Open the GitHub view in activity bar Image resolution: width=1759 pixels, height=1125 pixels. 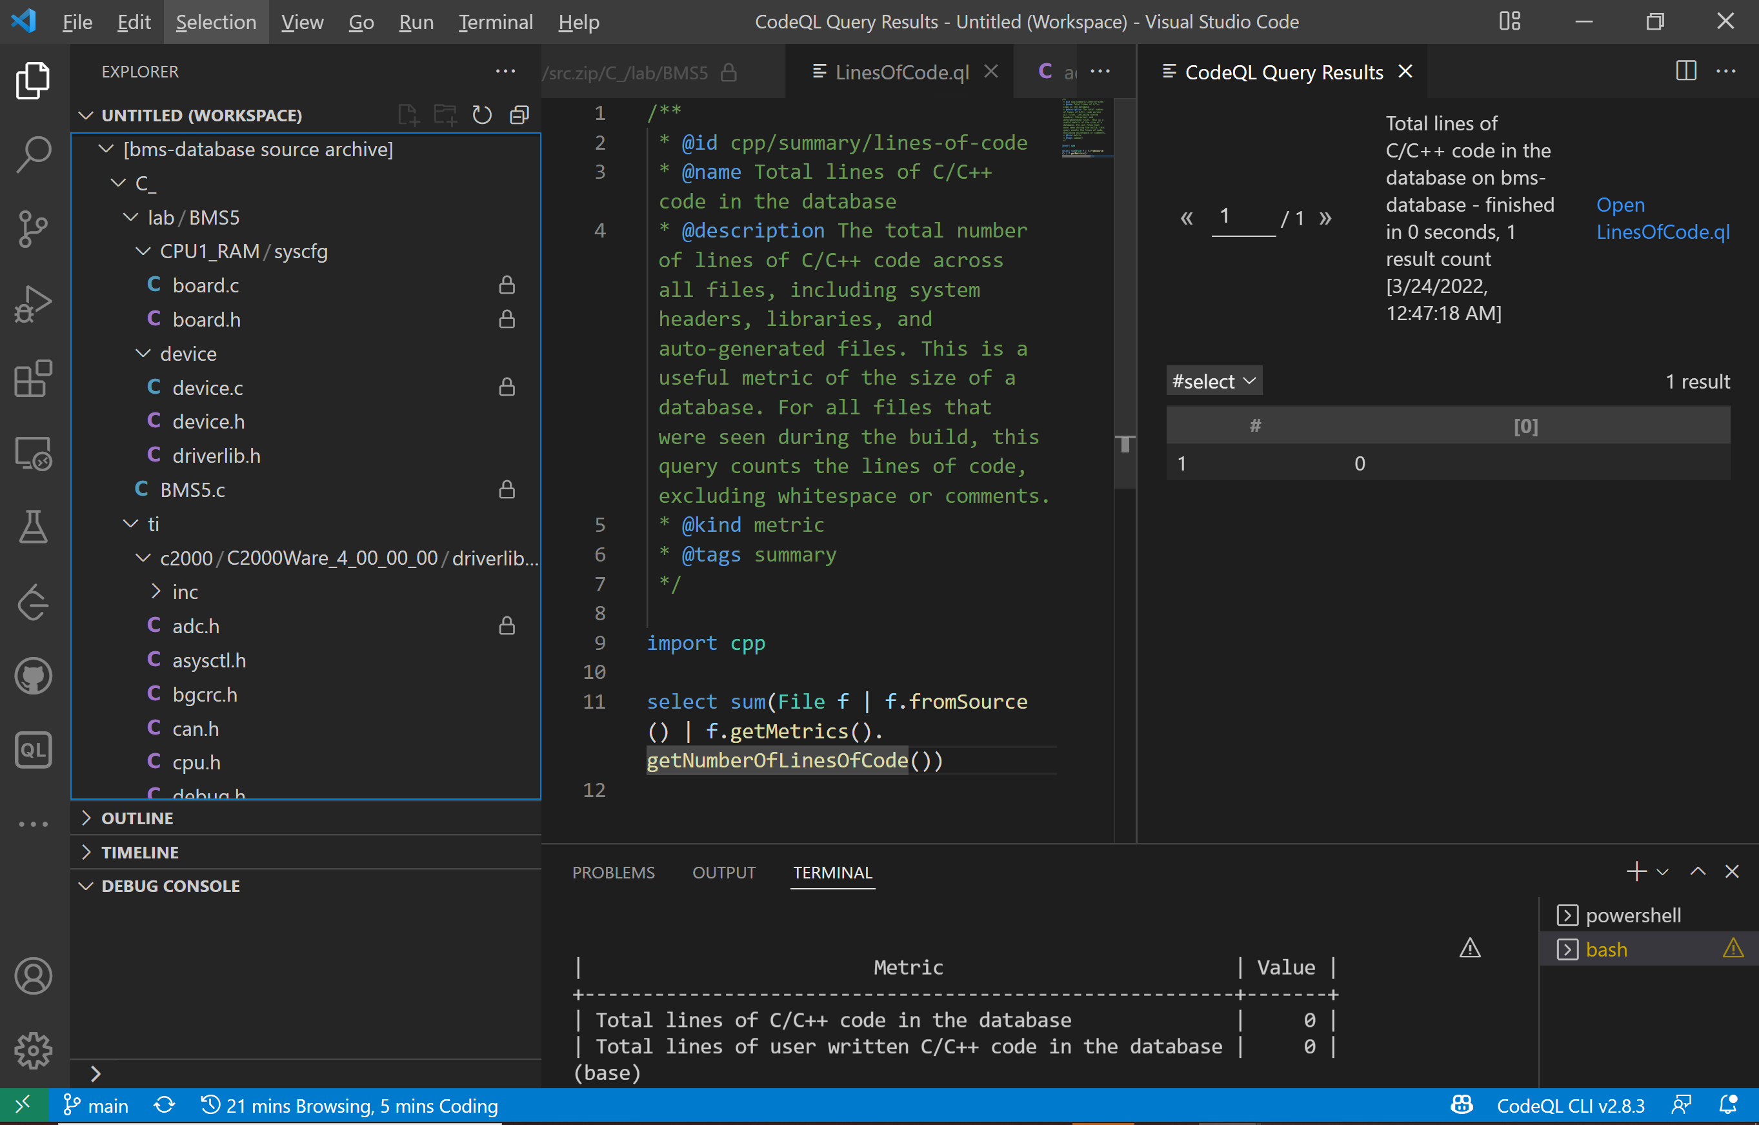coord(34,676)
